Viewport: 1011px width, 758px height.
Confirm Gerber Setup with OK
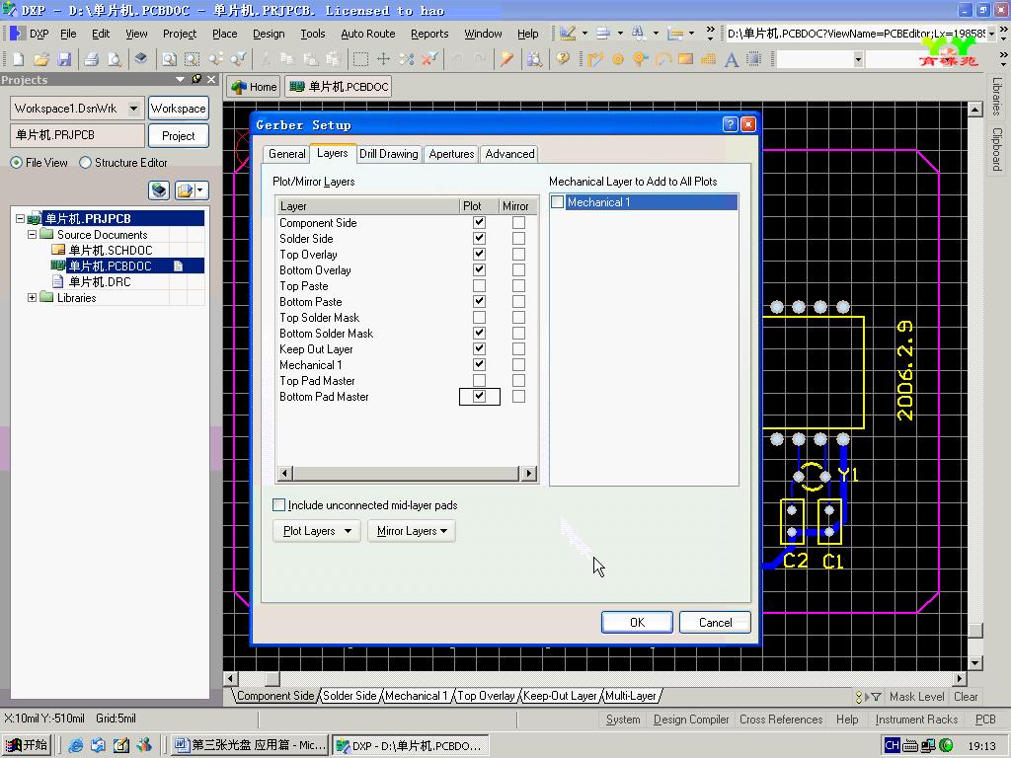click(637, 622)
